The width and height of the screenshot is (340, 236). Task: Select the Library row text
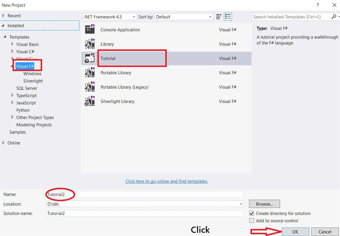tap(107, 44)
